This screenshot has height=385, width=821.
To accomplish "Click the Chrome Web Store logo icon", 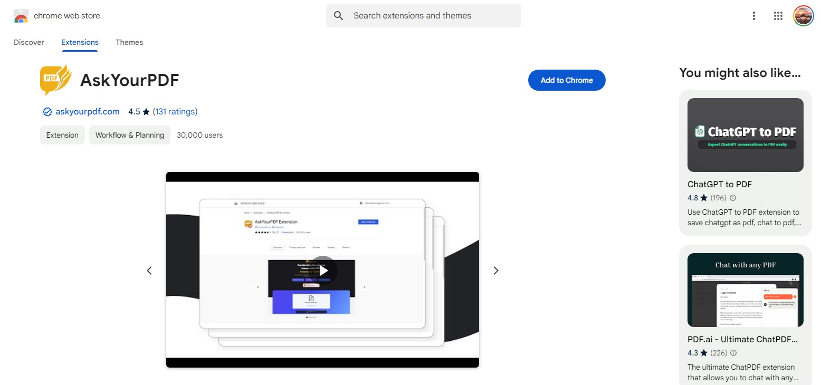I will click(21, 16).
